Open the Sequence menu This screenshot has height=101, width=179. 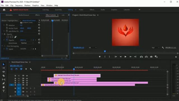pos(19,5)
